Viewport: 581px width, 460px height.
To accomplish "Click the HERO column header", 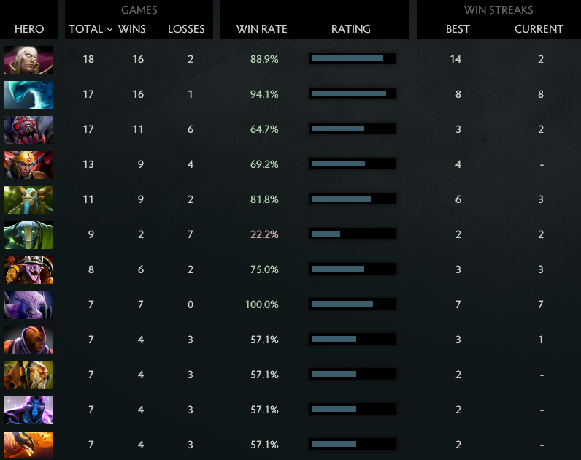I will 29,29.
